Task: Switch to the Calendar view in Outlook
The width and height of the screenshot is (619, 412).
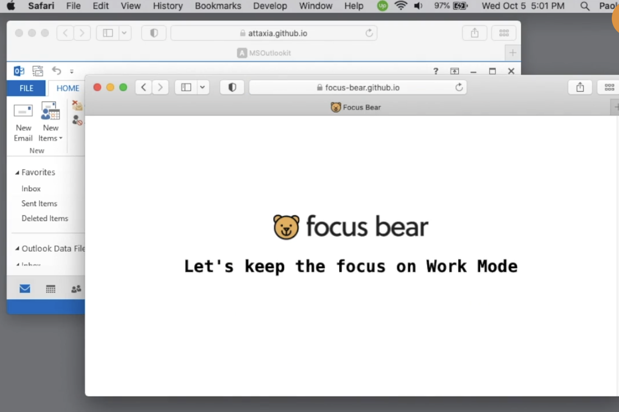Action: [x=50, y=289]
